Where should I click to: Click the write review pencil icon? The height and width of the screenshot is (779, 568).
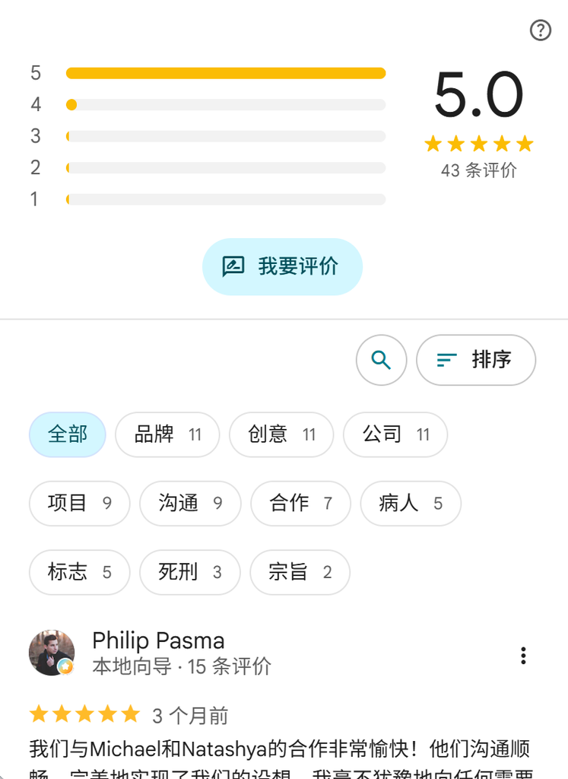[x=233, y=266]
